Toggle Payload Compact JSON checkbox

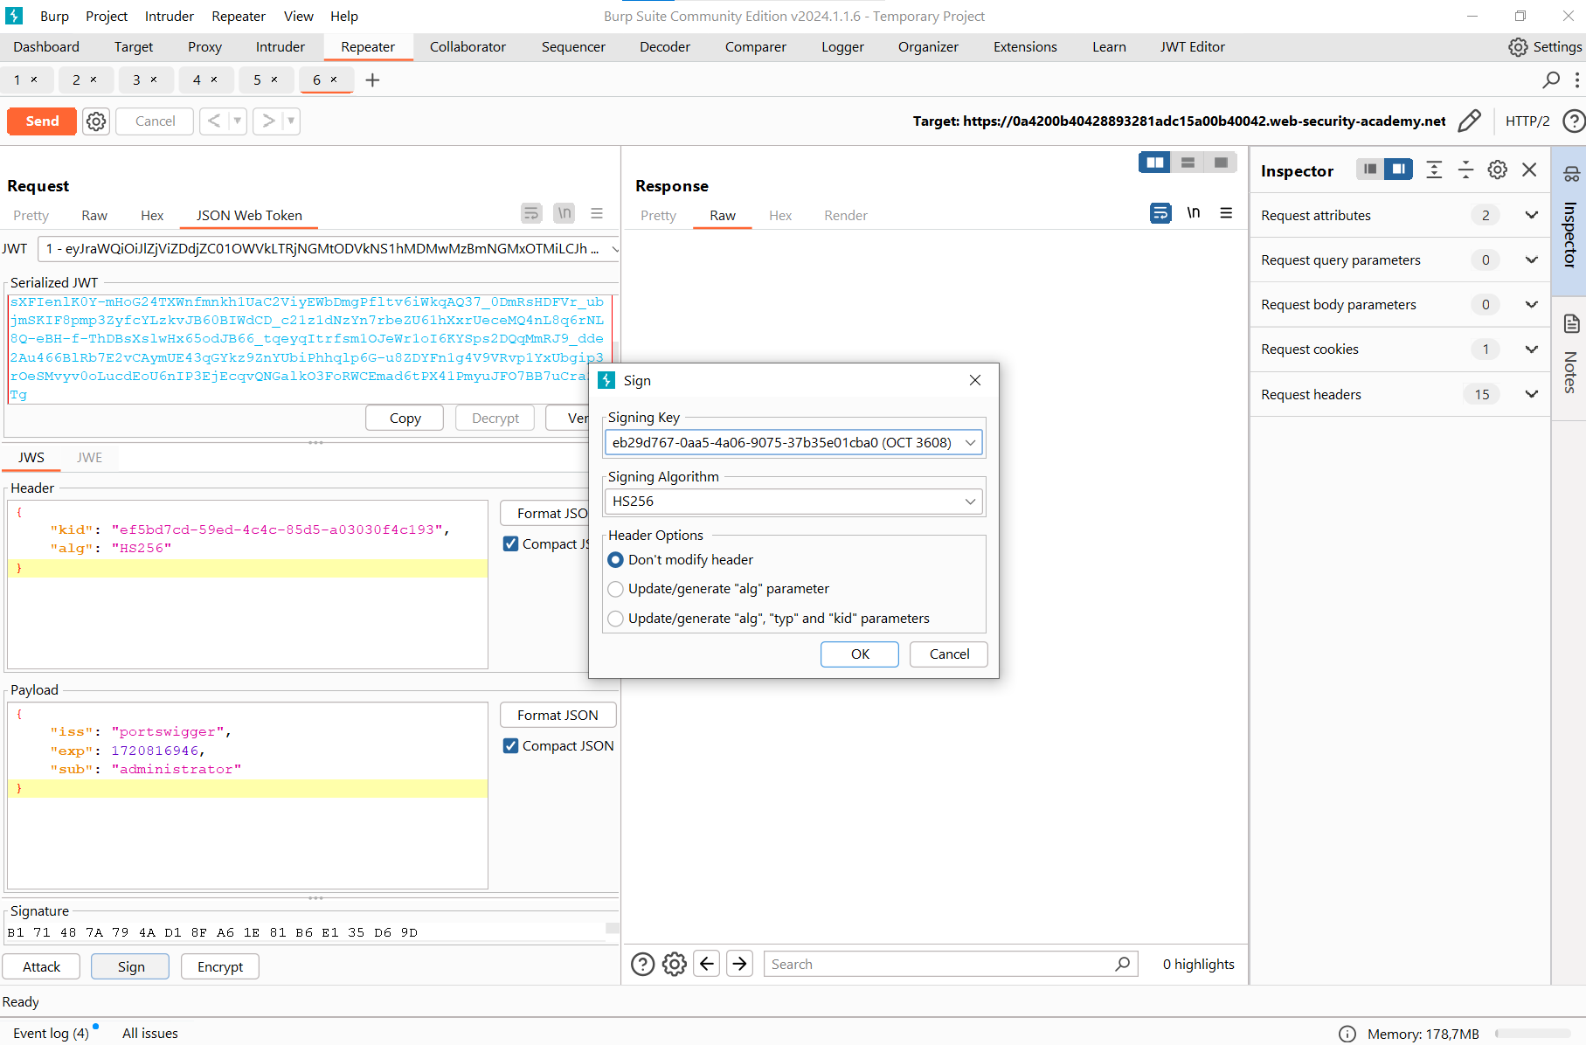coord(511,745)
